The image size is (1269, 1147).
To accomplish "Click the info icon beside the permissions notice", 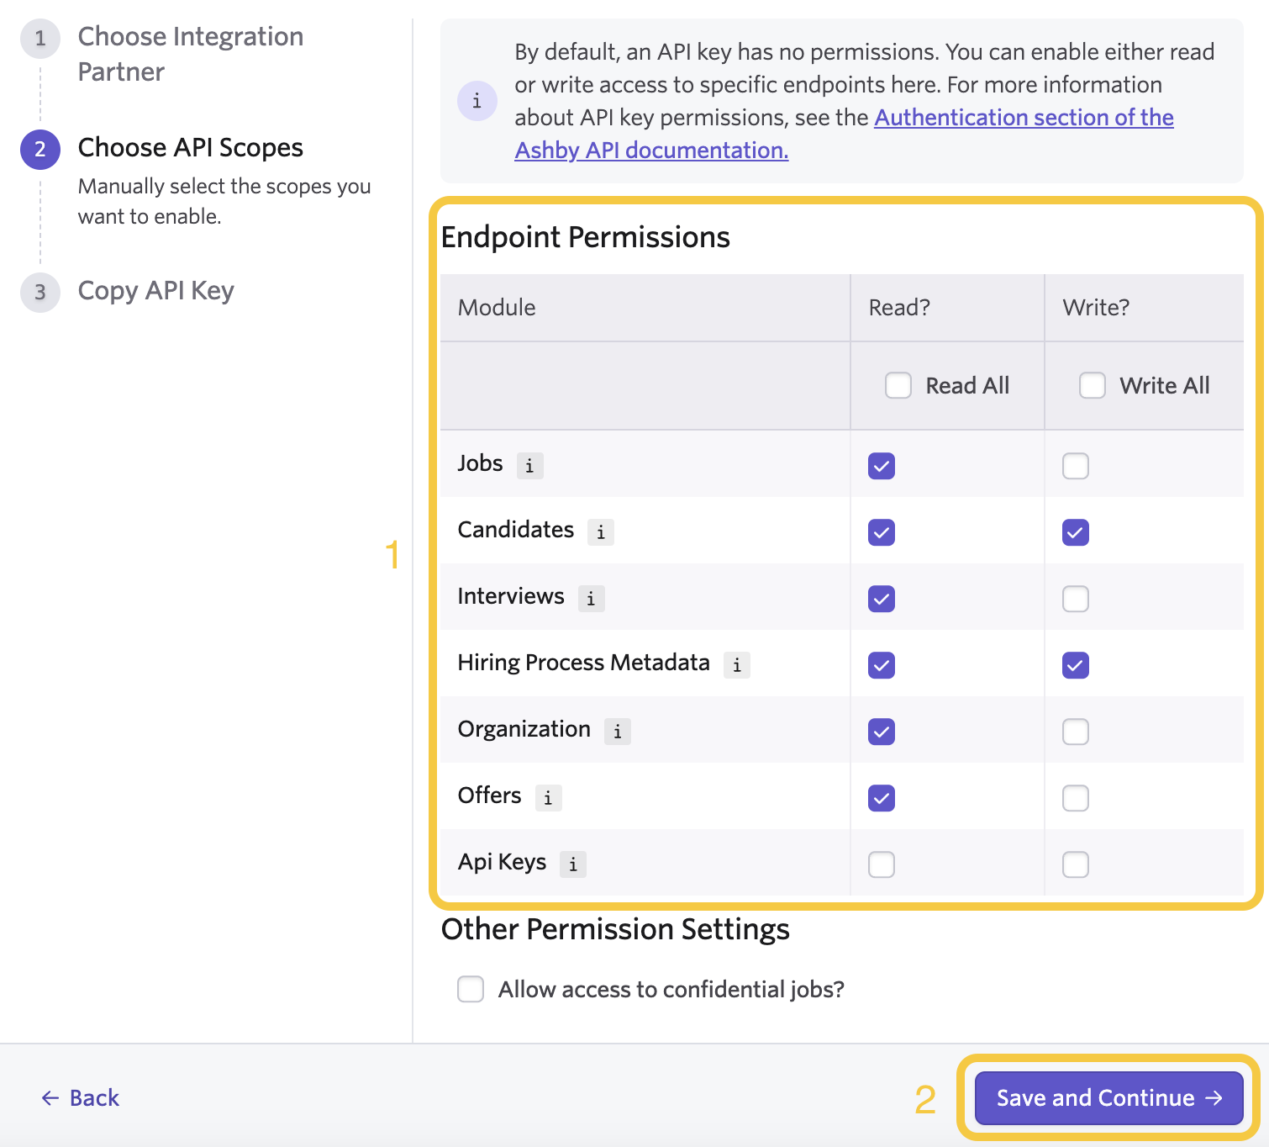I will pos(477,100).
